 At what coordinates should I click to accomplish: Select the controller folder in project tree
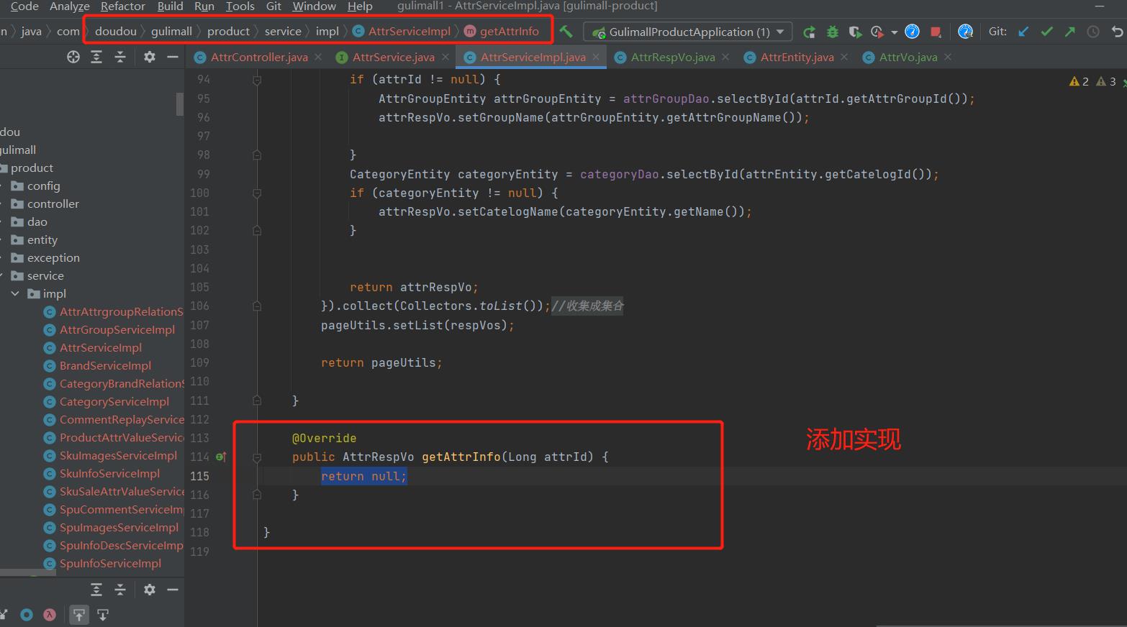coord(53,204)
